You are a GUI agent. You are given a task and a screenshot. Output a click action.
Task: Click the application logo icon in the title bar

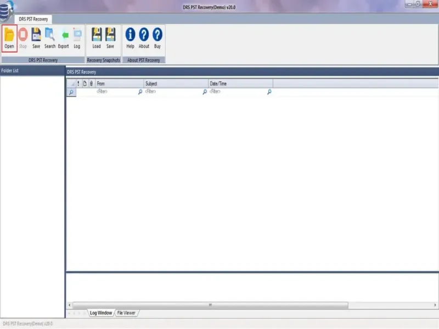tap(6, 10)
